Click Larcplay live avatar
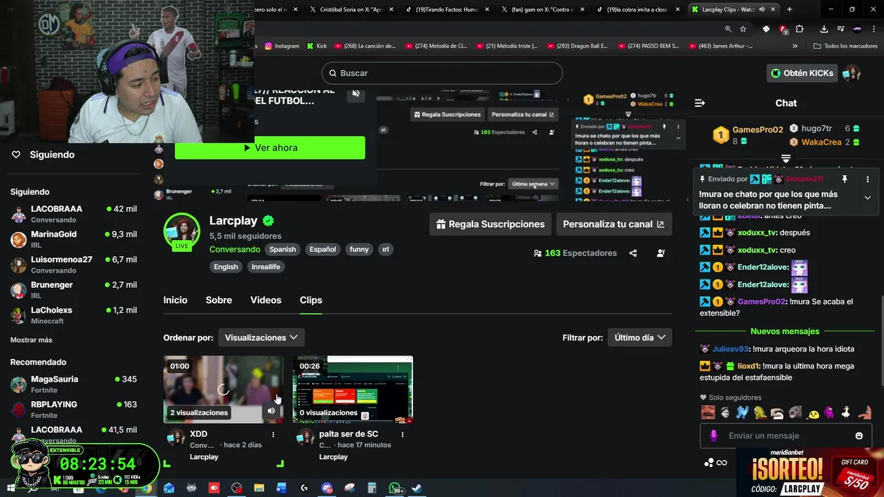884x497 pixels. [x=182, y=231]
